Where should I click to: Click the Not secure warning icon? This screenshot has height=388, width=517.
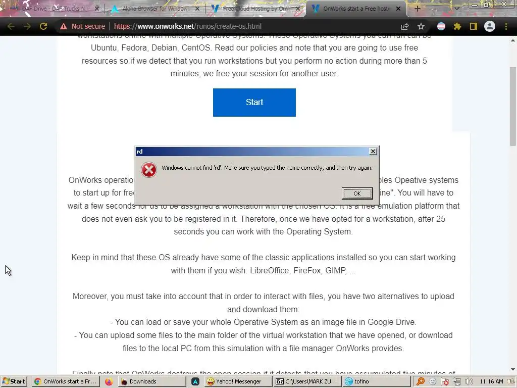(63, 26)
